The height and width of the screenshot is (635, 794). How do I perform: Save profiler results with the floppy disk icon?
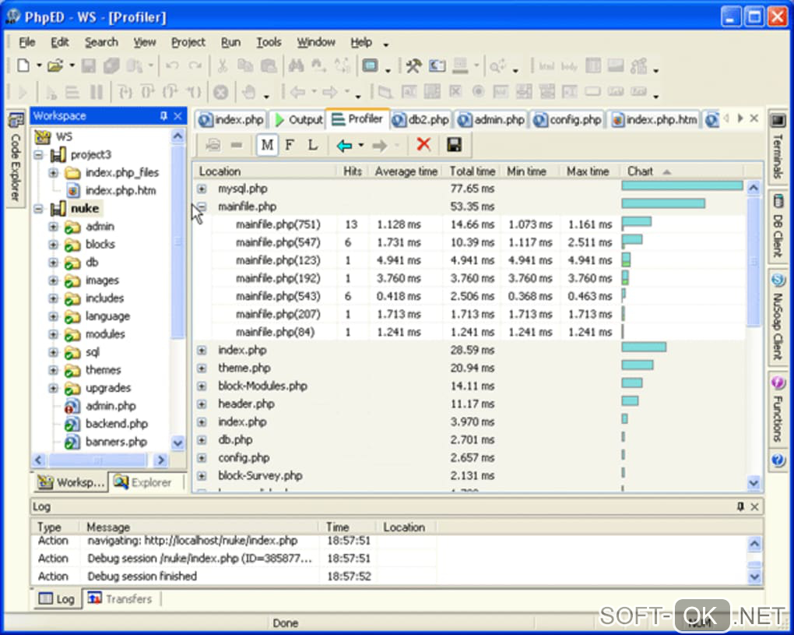[x=454, y=145]
